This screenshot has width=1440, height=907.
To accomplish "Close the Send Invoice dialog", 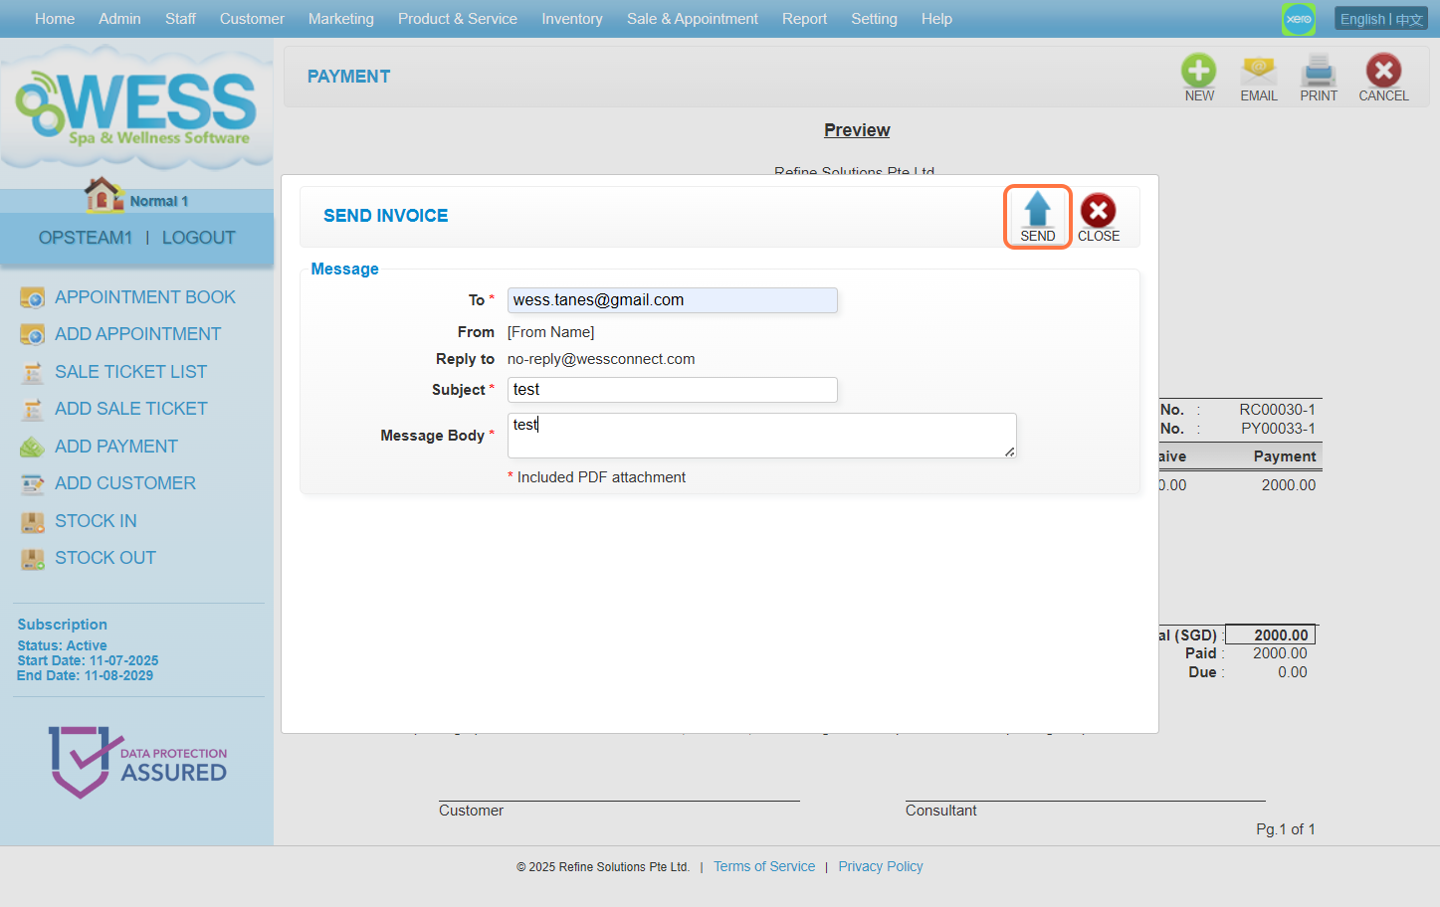I will coord(1098,212).
